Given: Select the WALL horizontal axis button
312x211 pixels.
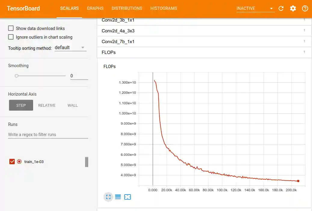Looking at the screenshot, I should coord(73,105).
